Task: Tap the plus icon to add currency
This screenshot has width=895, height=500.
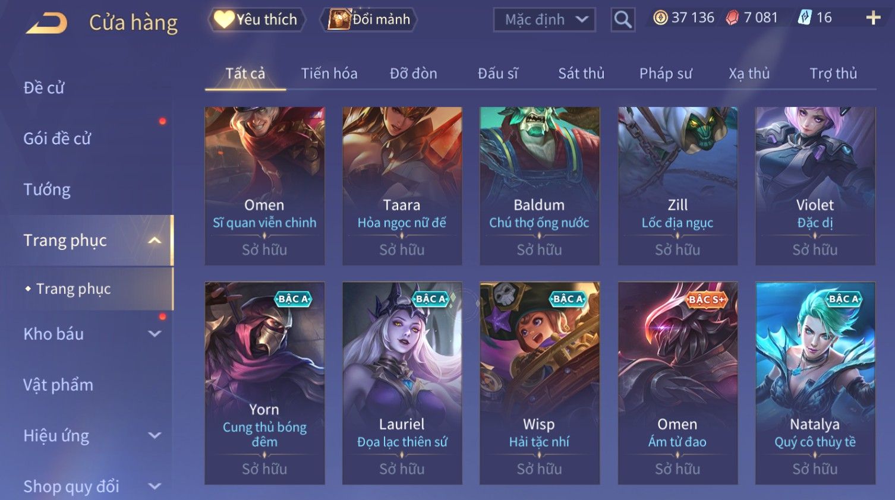Action: tap(873, 18)
